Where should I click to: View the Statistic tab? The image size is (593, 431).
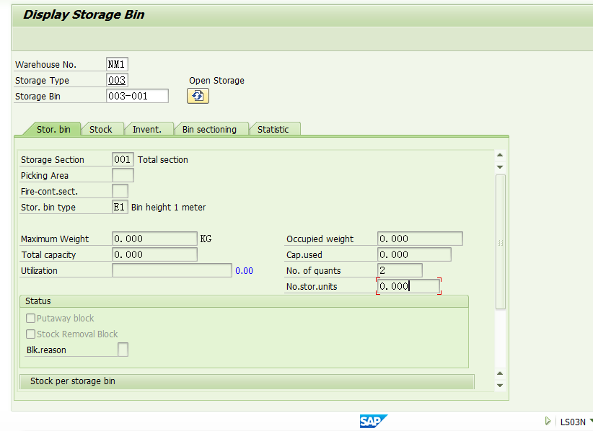[x=274, y=129]
